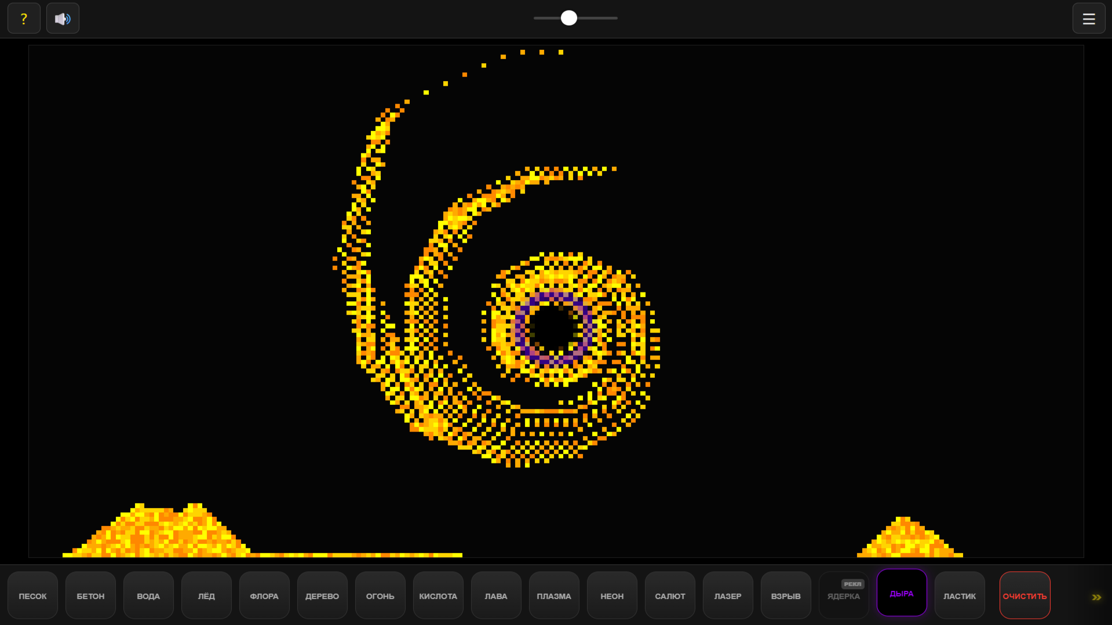This screenshot has height=625, width=1112.
Task: Activate the ЛАЗЕР (laser) tool
Action: pos(727,595)
